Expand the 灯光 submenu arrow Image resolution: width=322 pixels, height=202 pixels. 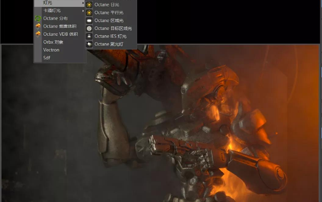point(83,3)
